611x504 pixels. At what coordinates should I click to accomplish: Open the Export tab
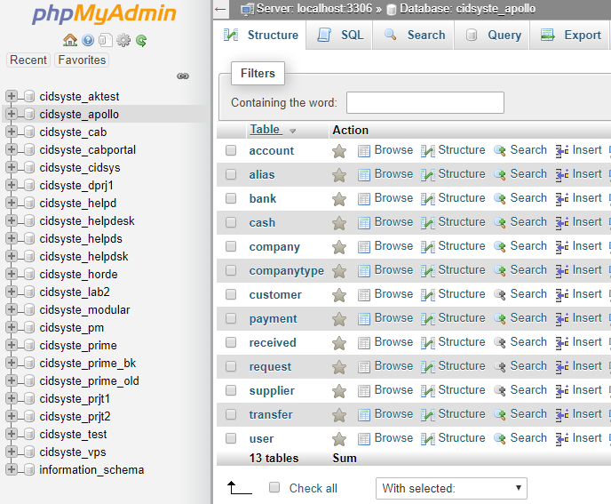pyautogui.click(x=571, y=36)
